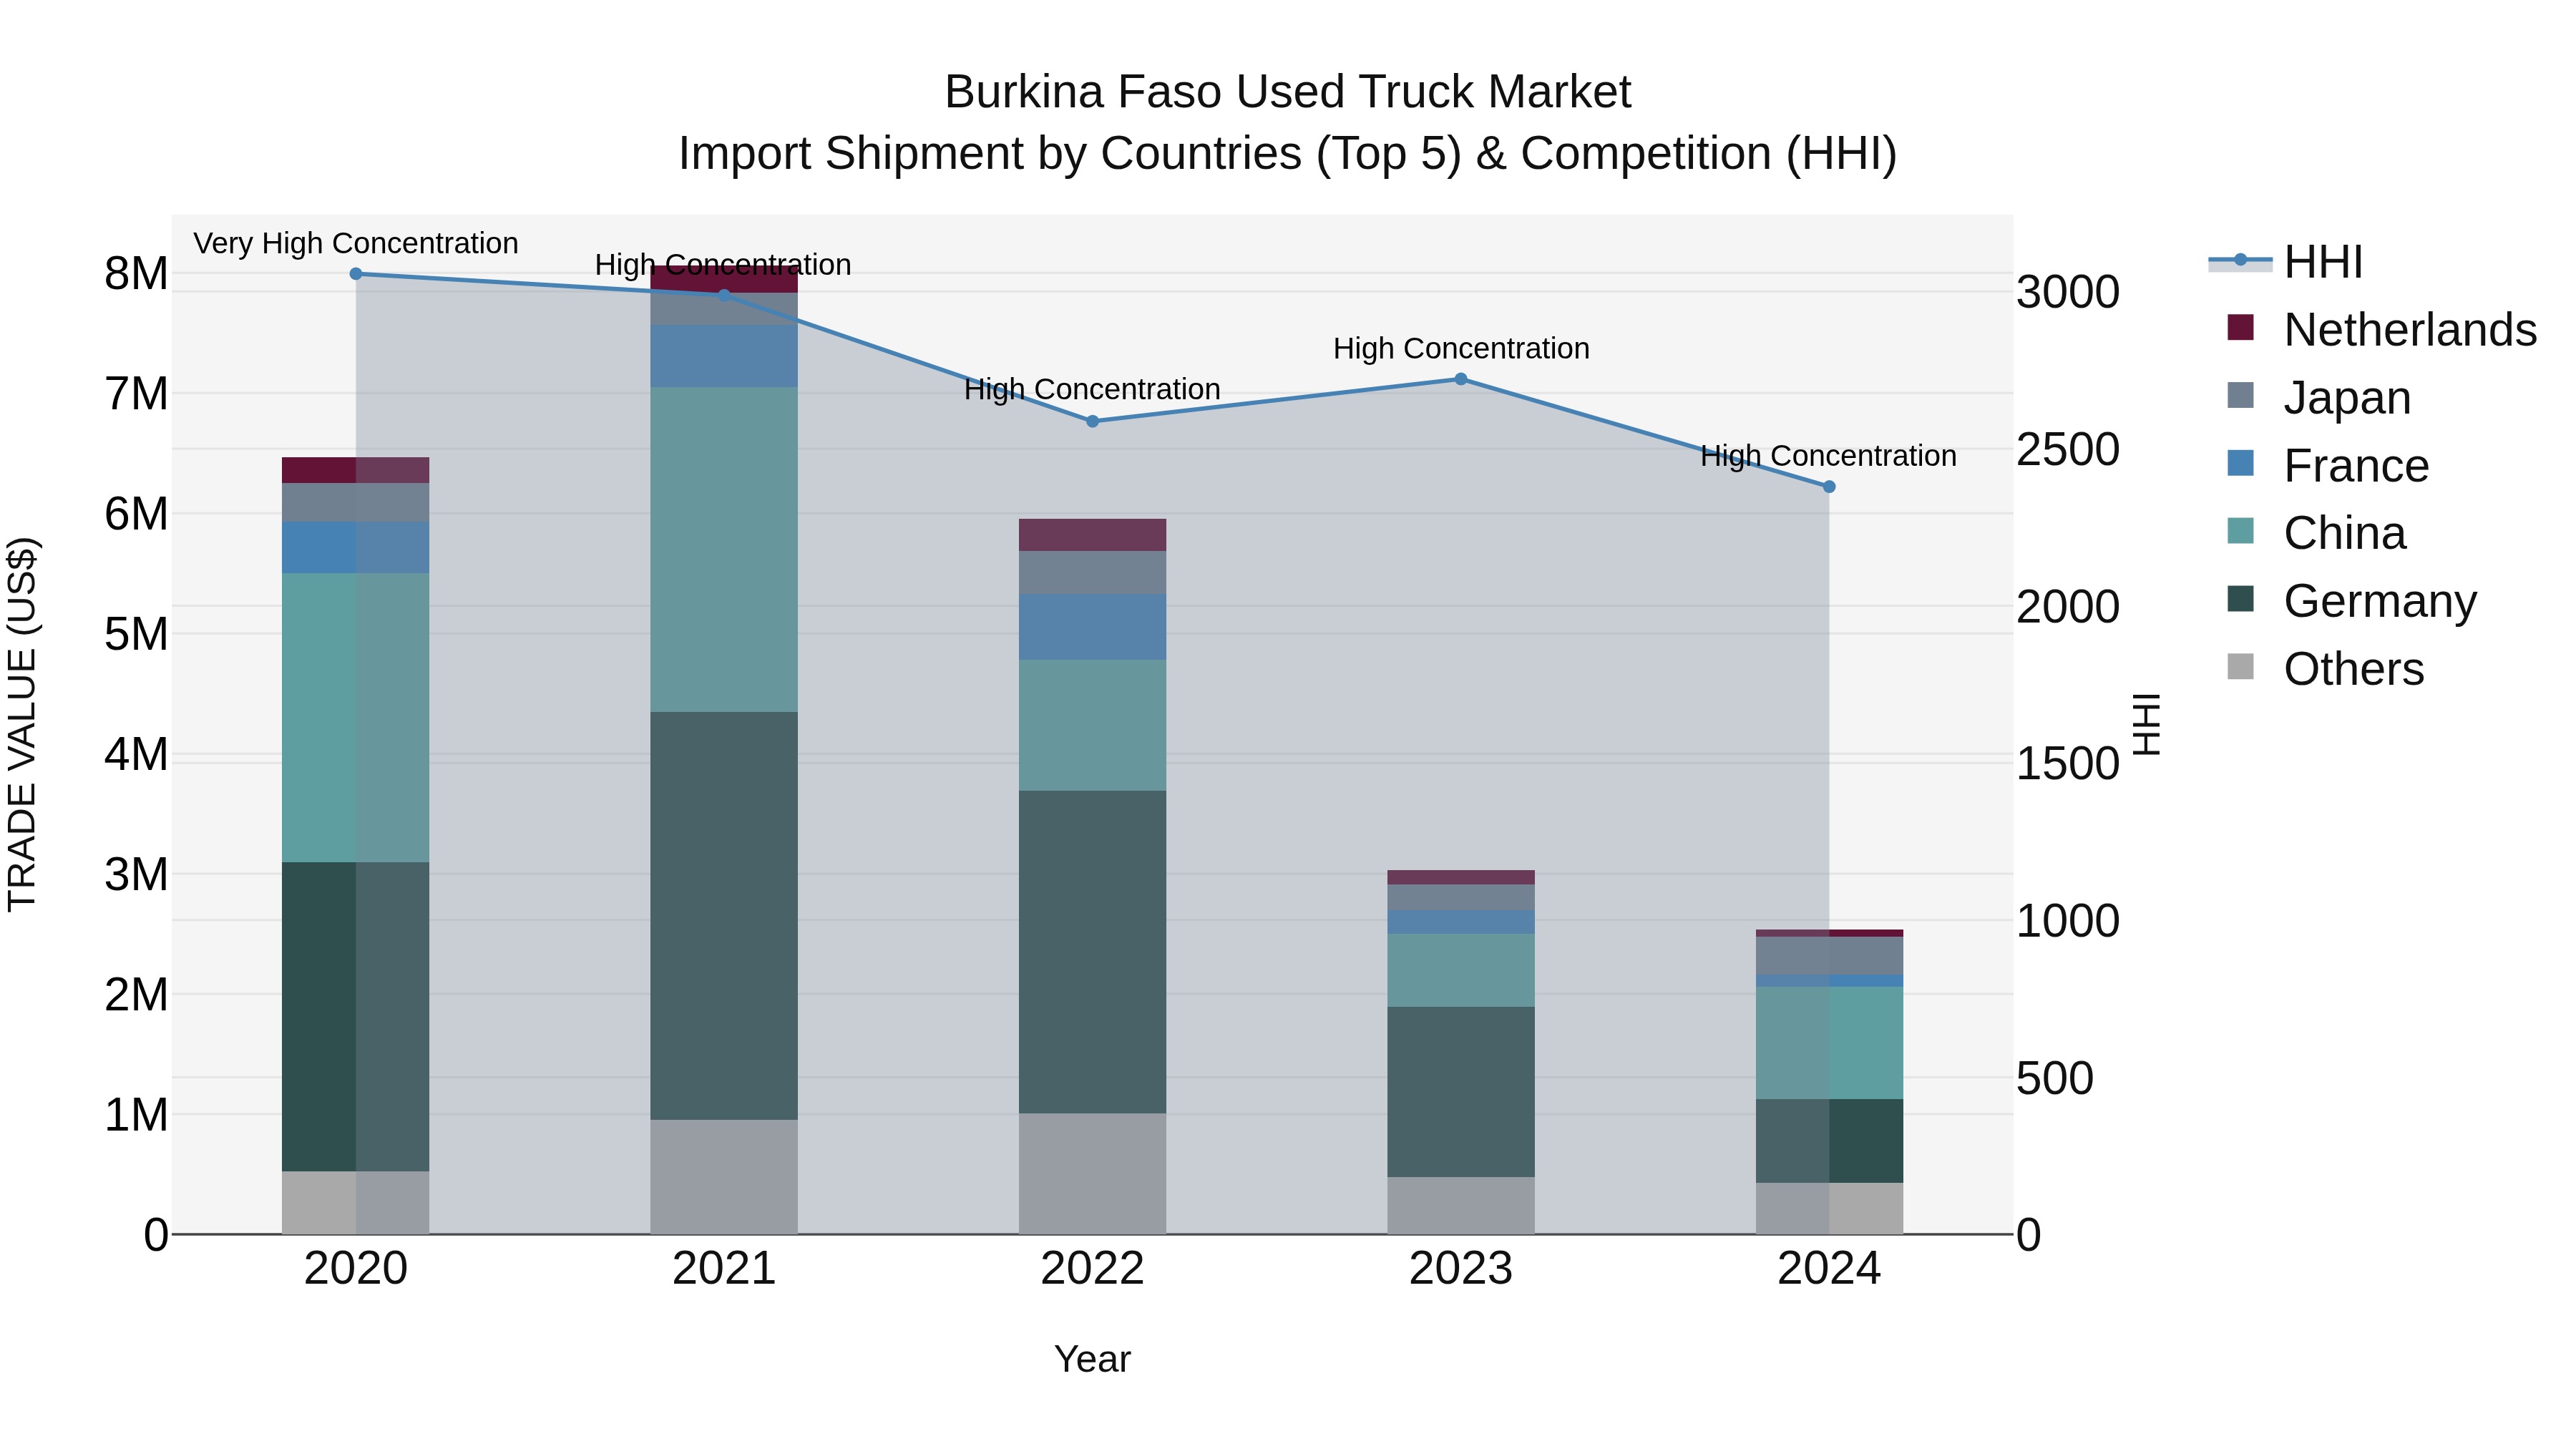Click the 2022 x-axis label
This screenshot has height=1449, width=2576.
1092,1269
